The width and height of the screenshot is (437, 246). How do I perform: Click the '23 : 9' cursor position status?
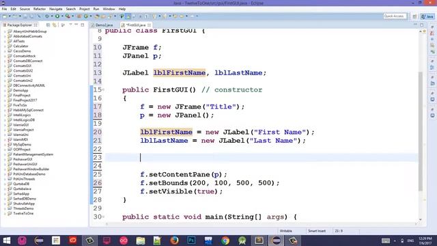339,231
